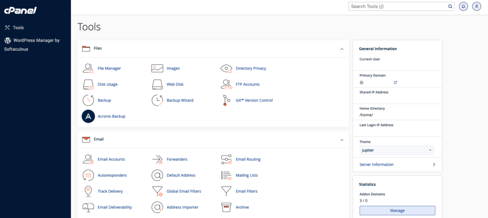Open primary domain external link icon
Image resolution: width=488 pixels, height=218 pixels.
(395, 82)
